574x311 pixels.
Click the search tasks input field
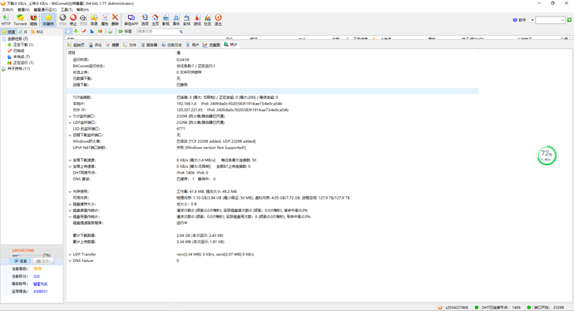pos(161,32)
